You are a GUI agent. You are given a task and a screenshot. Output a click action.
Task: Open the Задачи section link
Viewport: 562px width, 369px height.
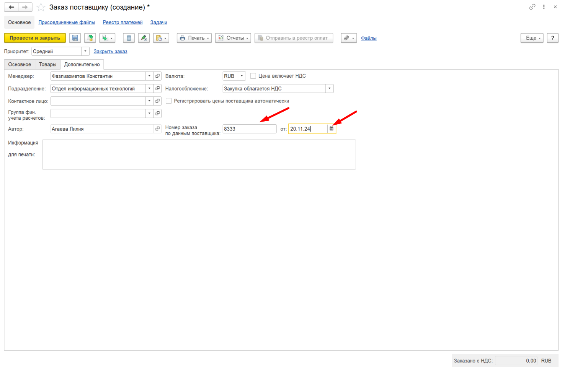click(x=158, y=23)
